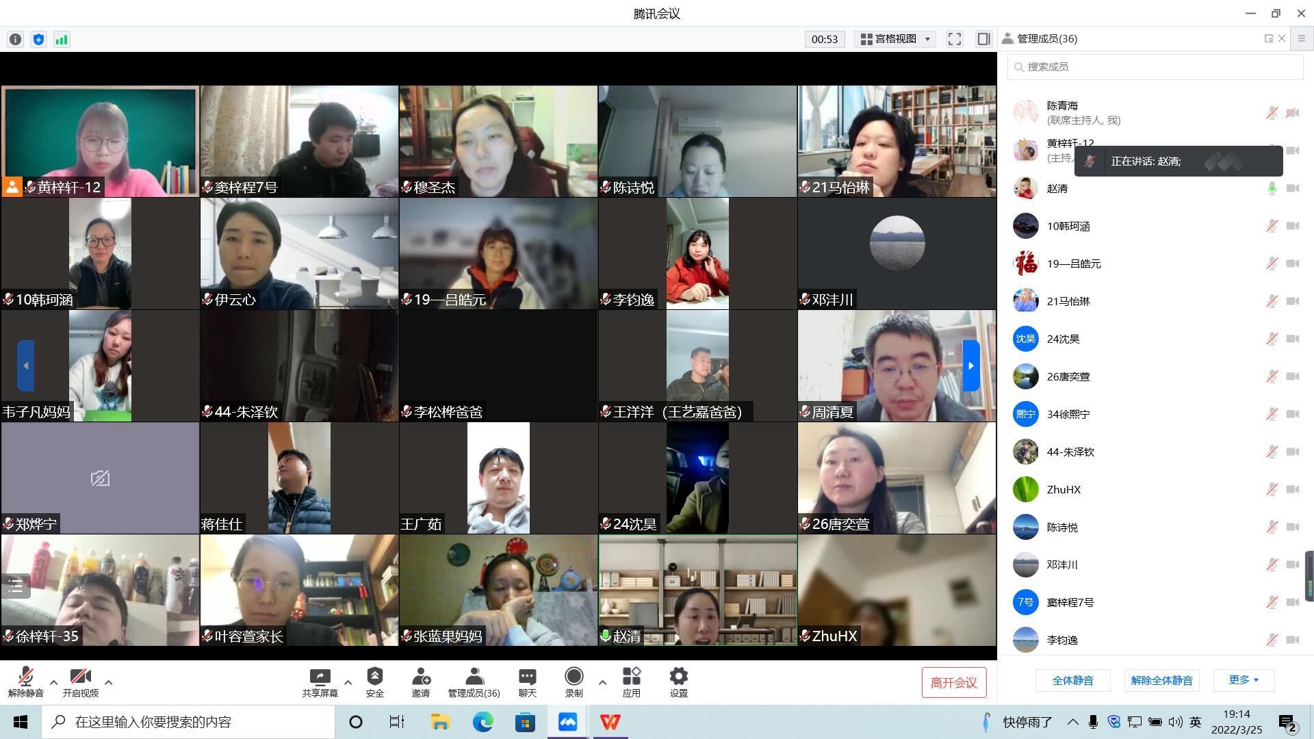Open the list icon beside 徐梓轩-35's video
This screenshot has height=739, width=1314.
[16, 586]
